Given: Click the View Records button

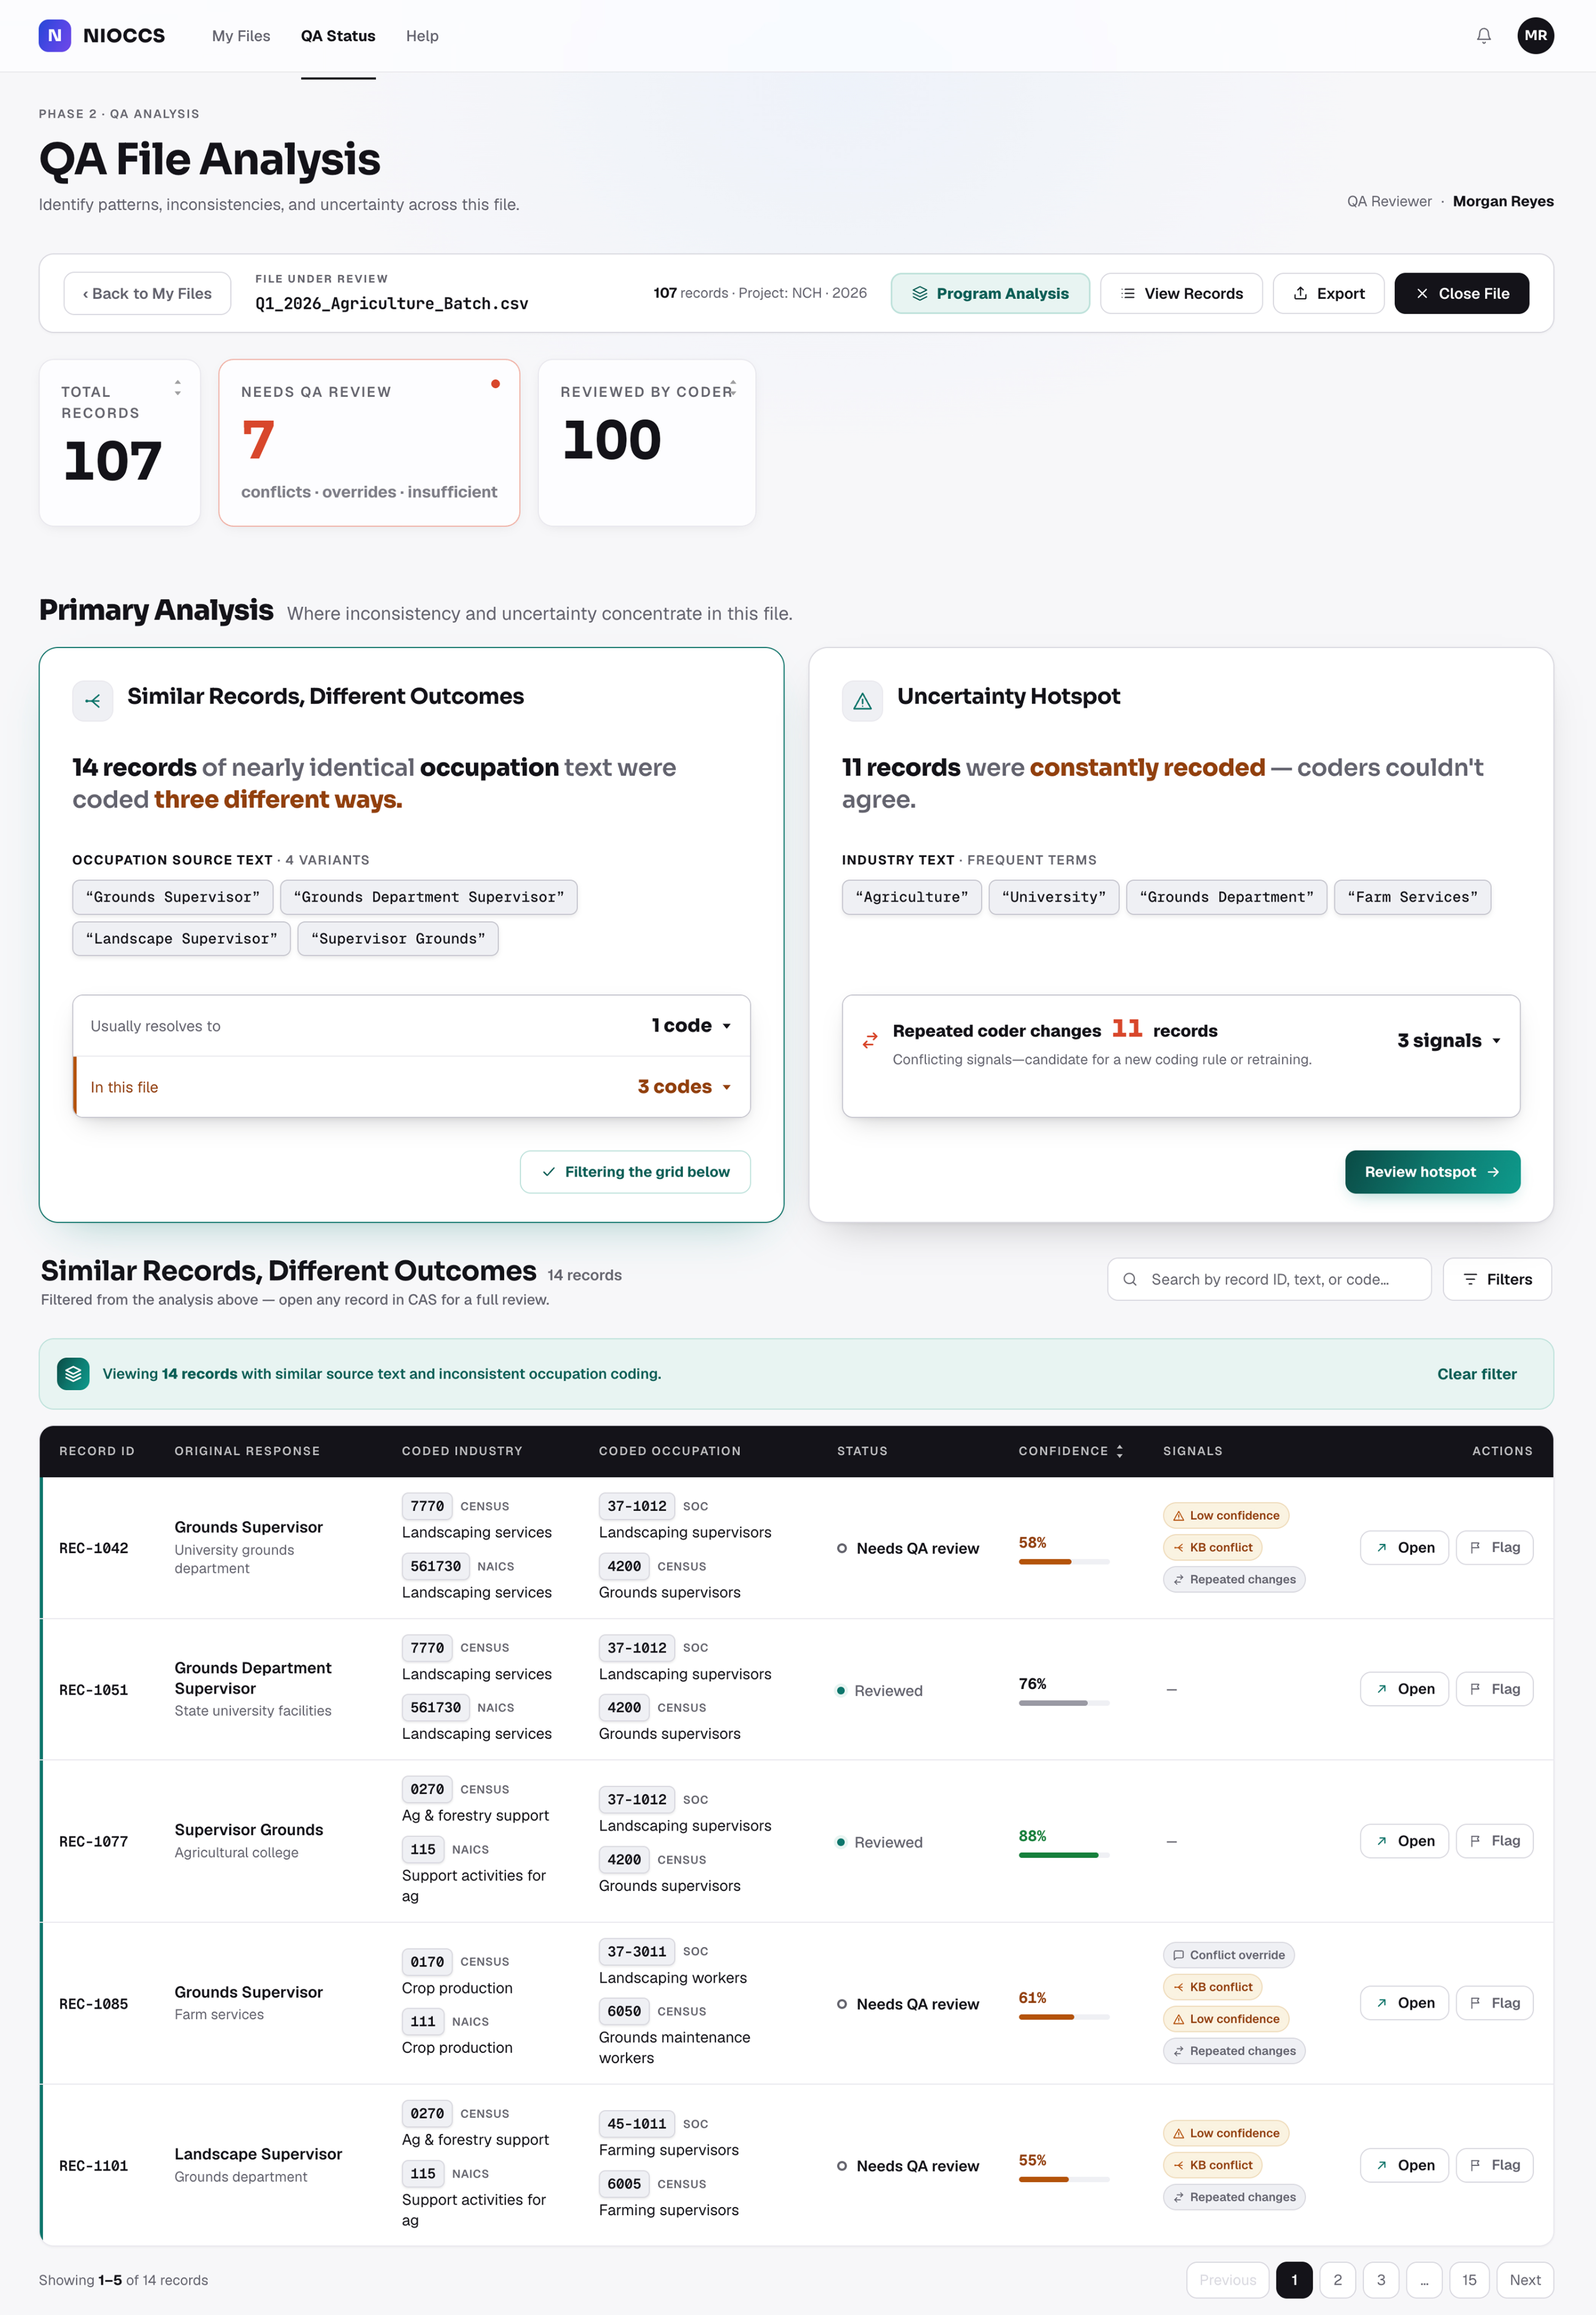Looking at the screenshot, I should coord(1181,293).
